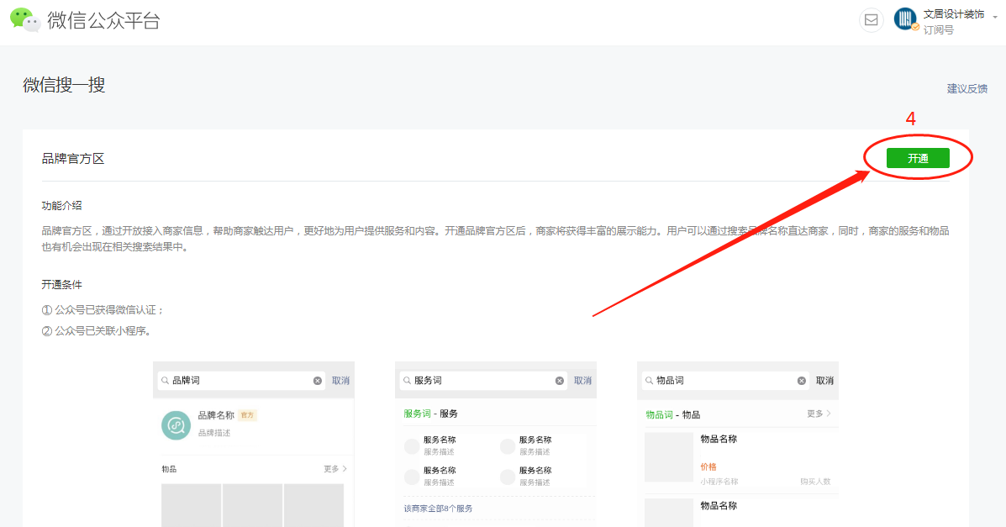Screen dimensions: 1006x527
Task: Clear the 物品词 search box
Action: click(x=801, y=381)
